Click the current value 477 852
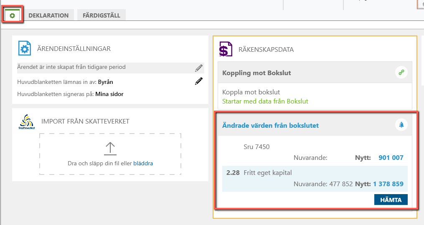Image resolution: width=424 pixels, height=225 pixels. click(341, 184)
